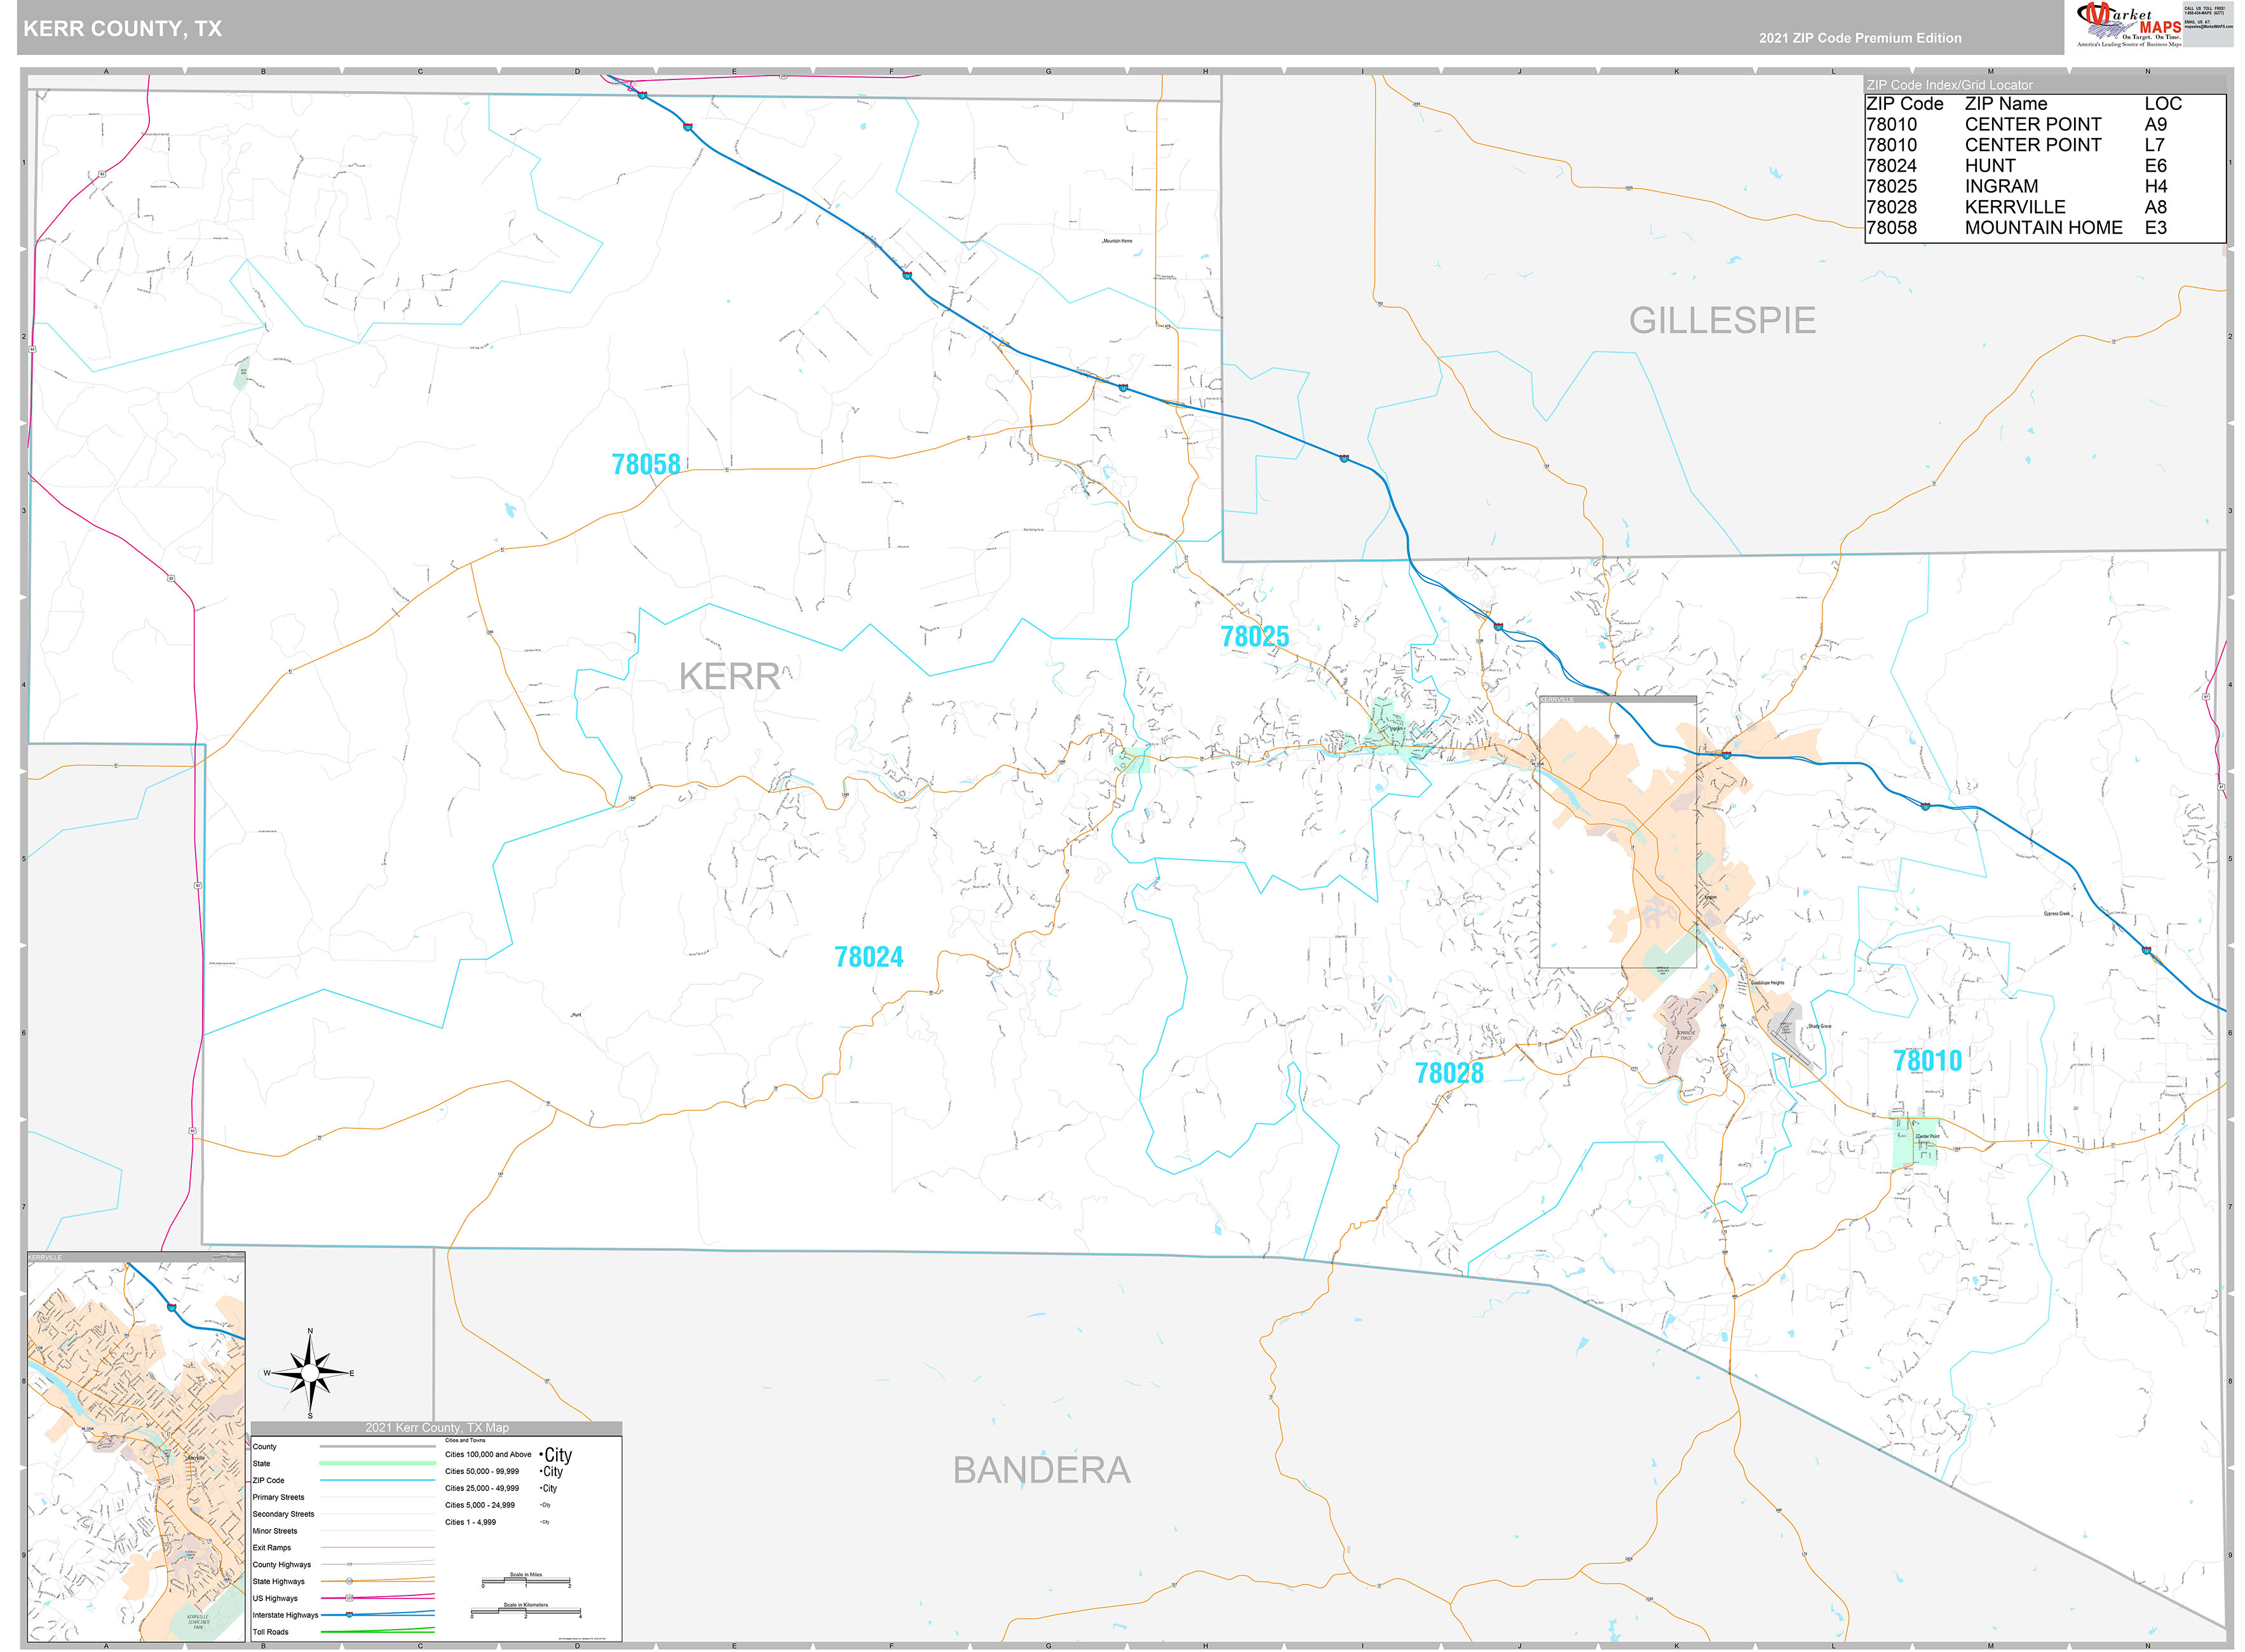Click the LOC column header
This screenshot has height=1652, width=2245.
tap(2163, 104)
